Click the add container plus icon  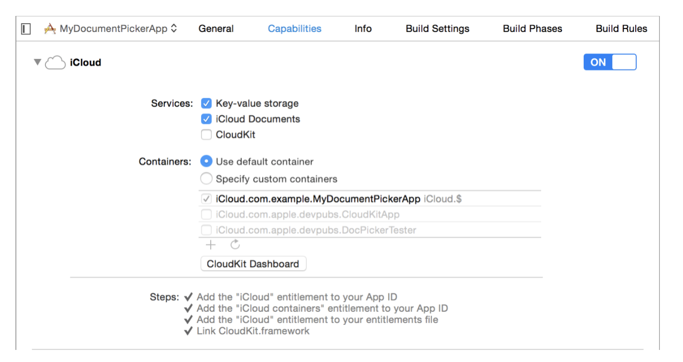click(210, 245)
